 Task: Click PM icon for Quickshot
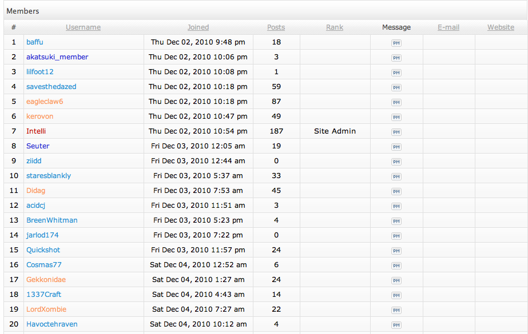point(396,251)
